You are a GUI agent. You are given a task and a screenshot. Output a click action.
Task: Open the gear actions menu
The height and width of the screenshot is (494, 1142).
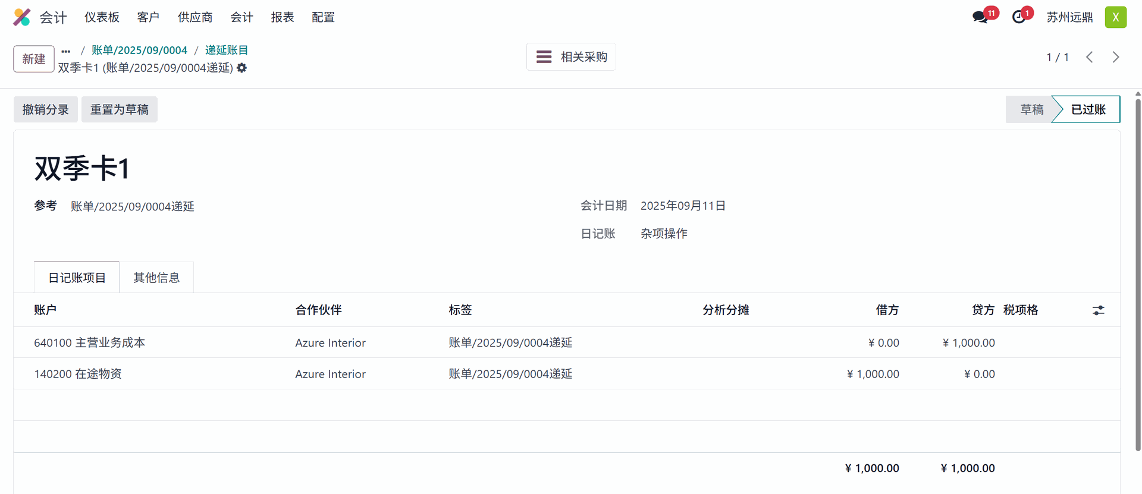pos(241,68)
